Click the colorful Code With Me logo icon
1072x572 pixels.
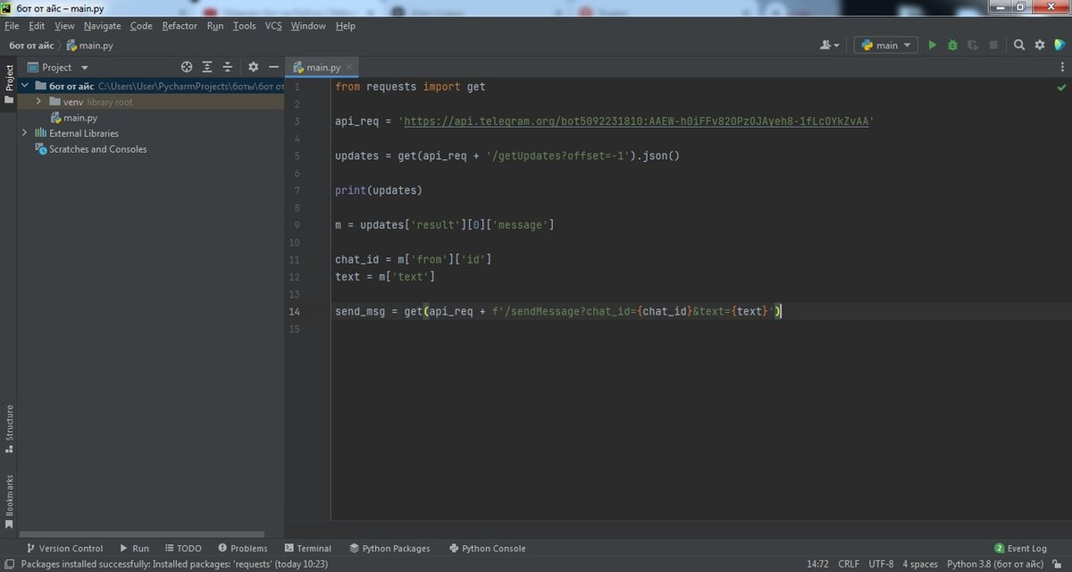[1059, 45]
